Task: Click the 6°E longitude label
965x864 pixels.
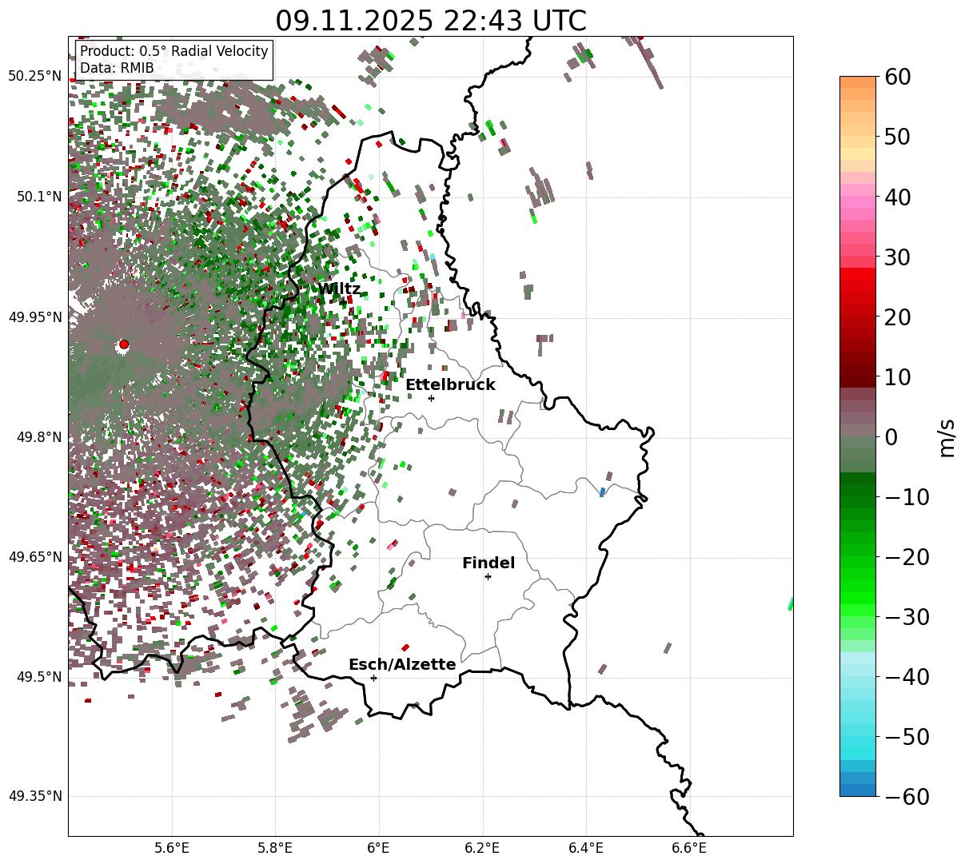Action: 379,848
